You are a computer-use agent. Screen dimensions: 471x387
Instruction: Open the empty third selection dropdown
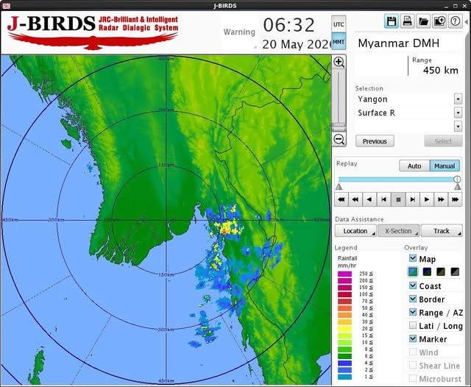(x=458, y=127)
